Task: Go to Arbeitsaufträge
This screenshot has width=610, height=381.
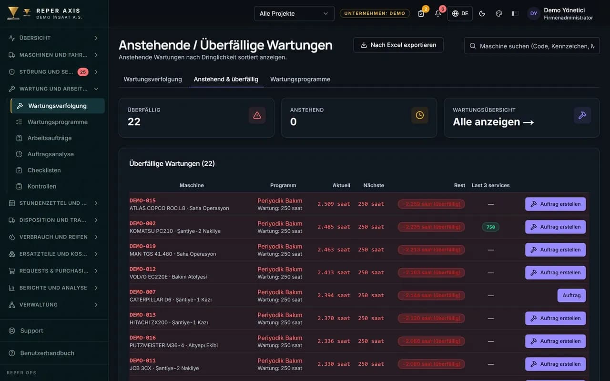Action: (x=58, y=138)
